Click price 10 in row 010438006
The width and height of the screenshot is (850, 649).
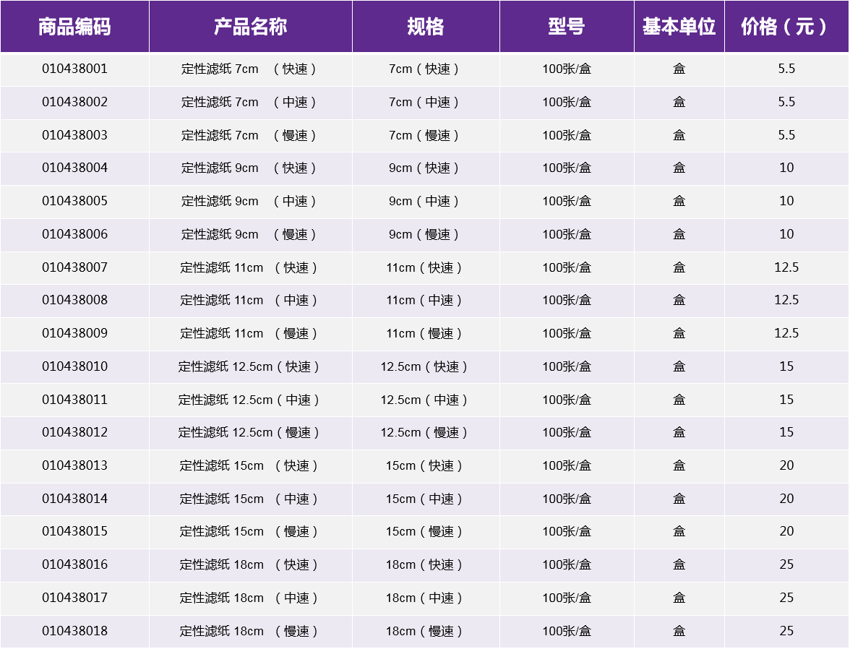point(786,234)
